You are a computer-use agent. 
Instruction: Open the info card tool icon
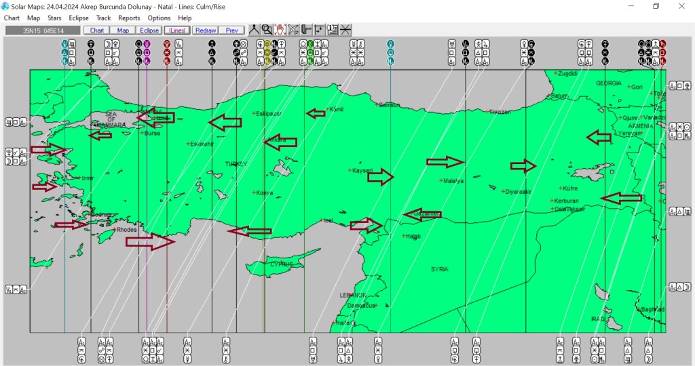click(x=333, y=30)
